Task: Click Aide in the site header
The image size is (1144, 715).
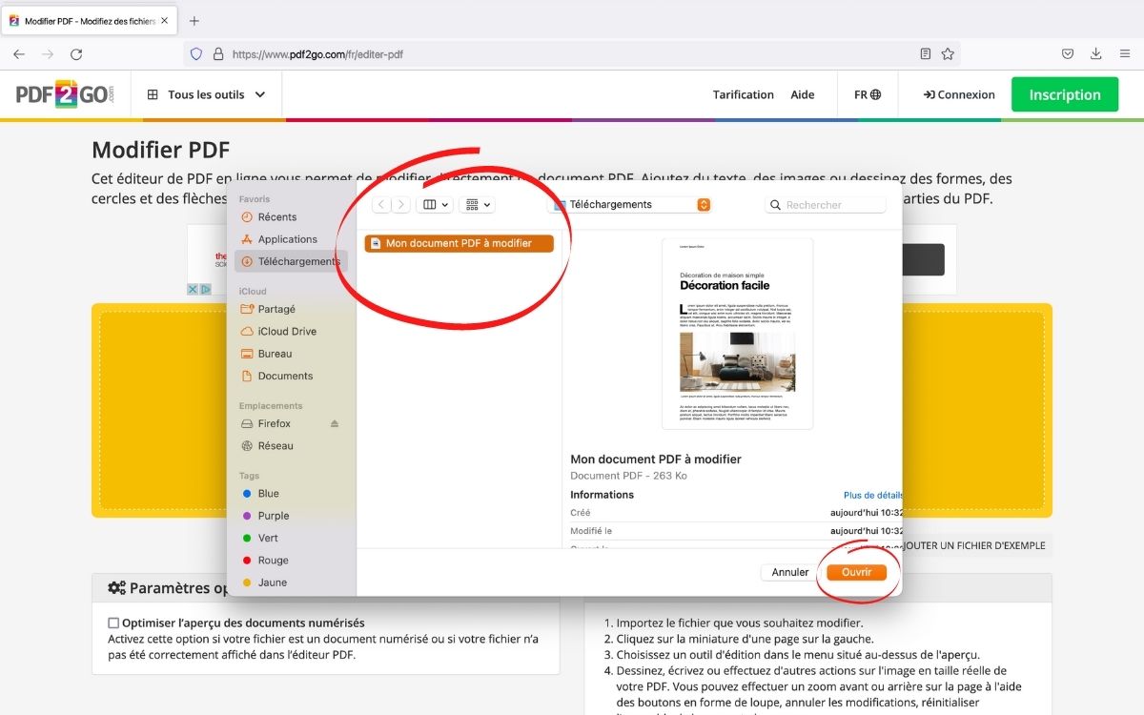Action: pos(803,94)
